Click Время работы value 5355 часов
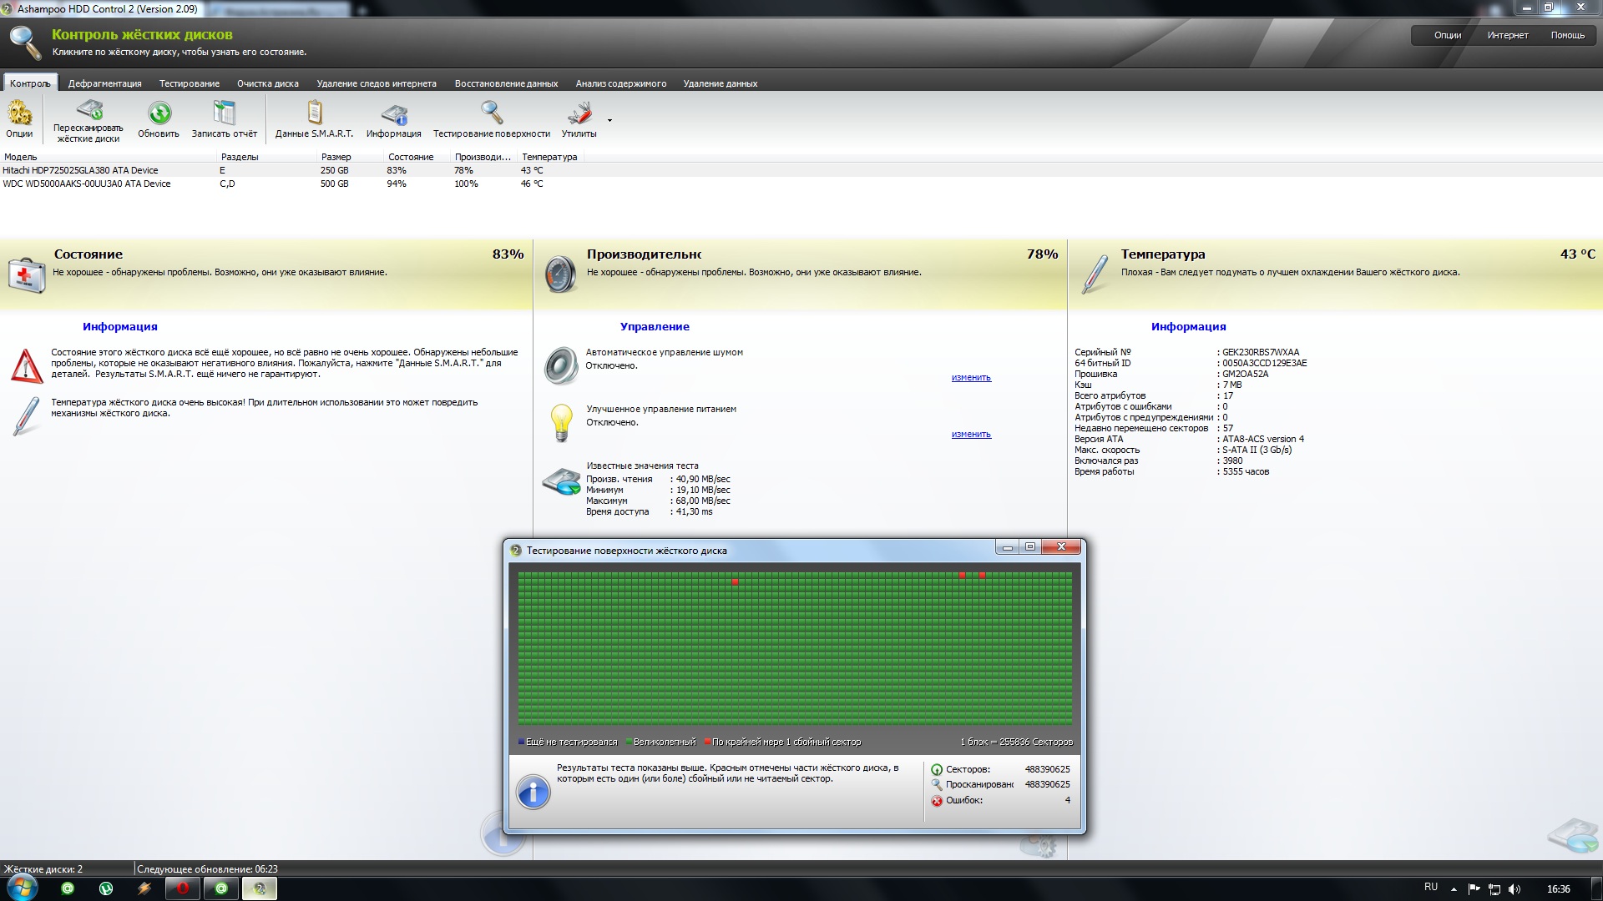1603x901 pixels. pyautogui.click(x=1246, y=471)
